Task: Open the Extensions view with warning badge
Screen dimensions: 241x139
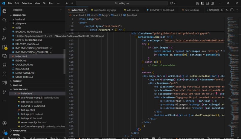Action: [x=4, y=47]
